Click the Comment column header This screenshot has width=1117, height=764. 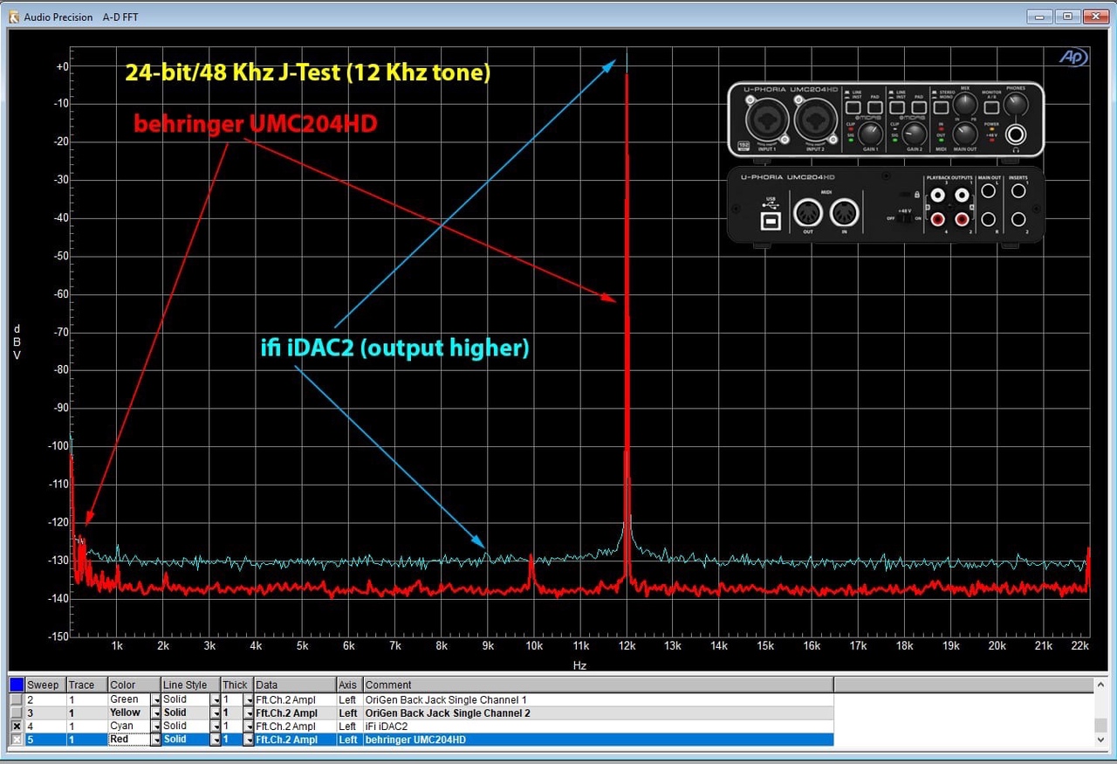598,685
